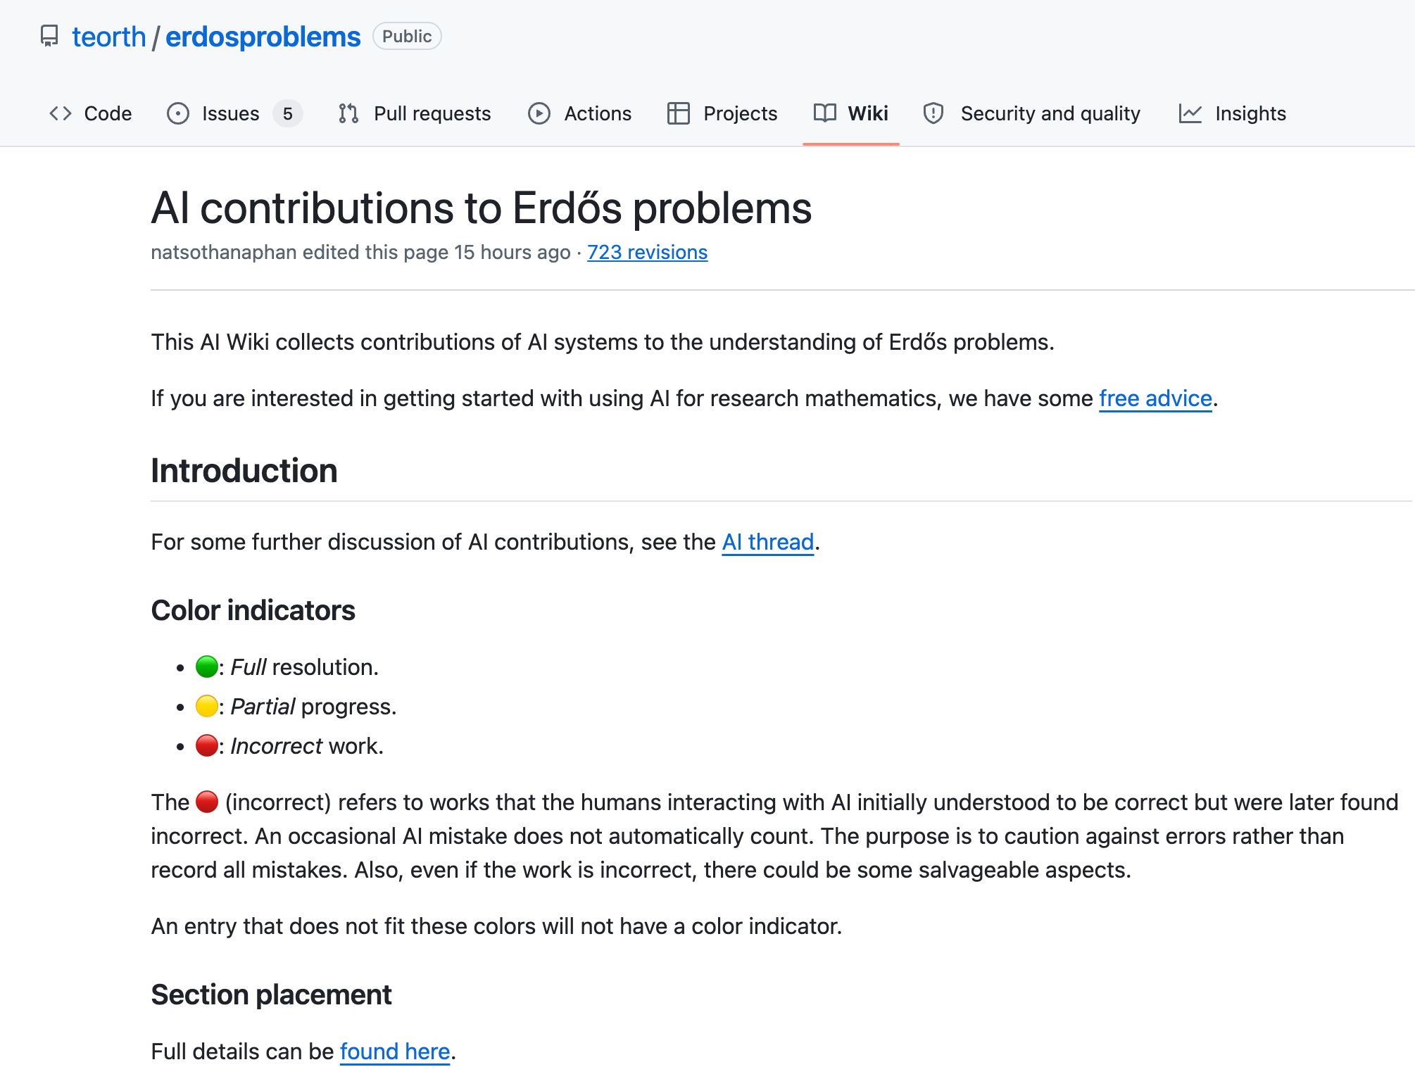The image size is (1415, 1067).
Task: Open the Security and quality tab
Action: 1050,113
